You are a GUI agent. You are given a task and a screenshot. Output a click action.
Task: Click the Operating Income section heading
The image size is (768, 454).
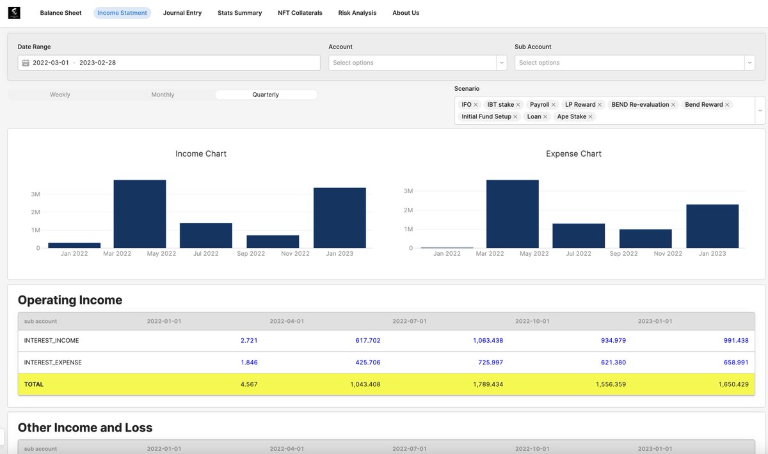70,300
